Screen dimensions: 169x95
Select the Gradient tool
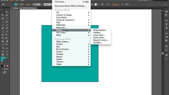7,41
